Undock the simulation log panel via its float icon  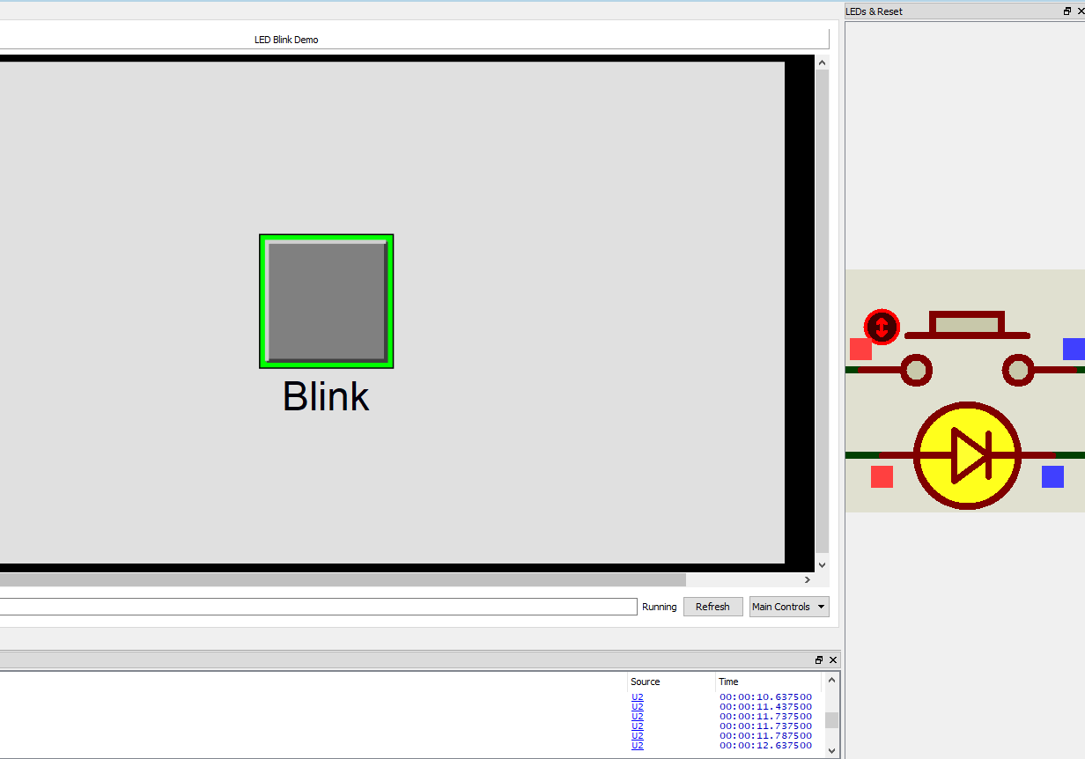point(818,660)
